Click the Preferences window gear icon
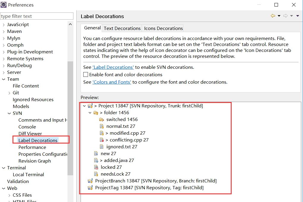Viewport: 303px width, 202px height. (x=4, y=5)
